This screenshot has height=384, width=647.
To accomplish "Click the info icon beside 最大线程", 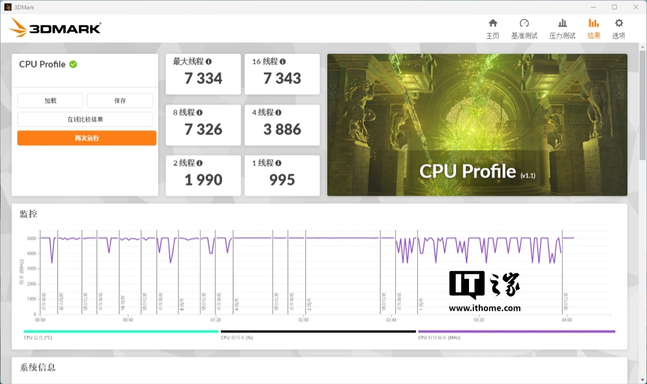I will (209, 61).
